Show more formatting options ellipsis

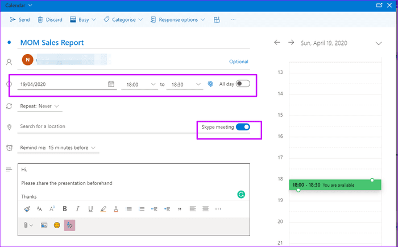(x=218, y=209)
